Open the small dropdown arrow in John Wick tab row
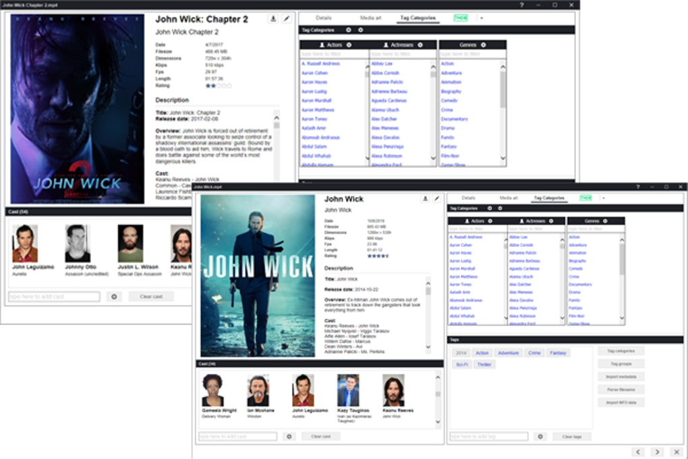The height and width of the screenshot is (459, 688). point(604,198)
